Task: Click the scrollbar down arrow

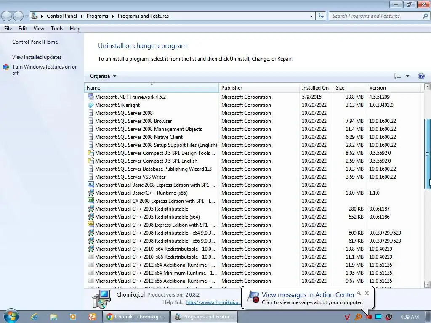Action: [427, 284]
